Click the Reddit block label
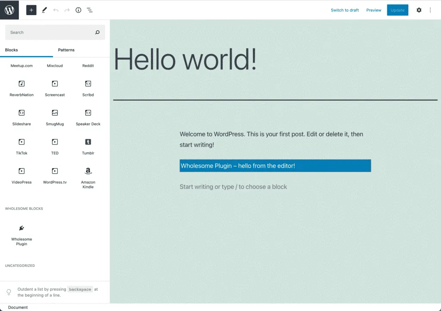The image size is (441, 311). click(x=88, y=66)
